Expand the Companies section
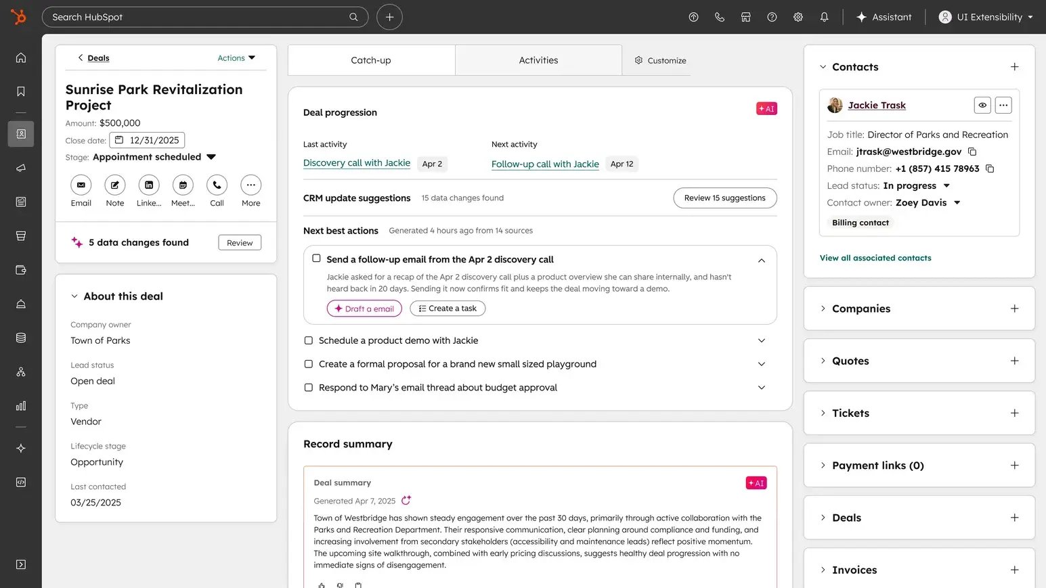This screenshot has height=588, width=1046. click(x=823, y=309)
